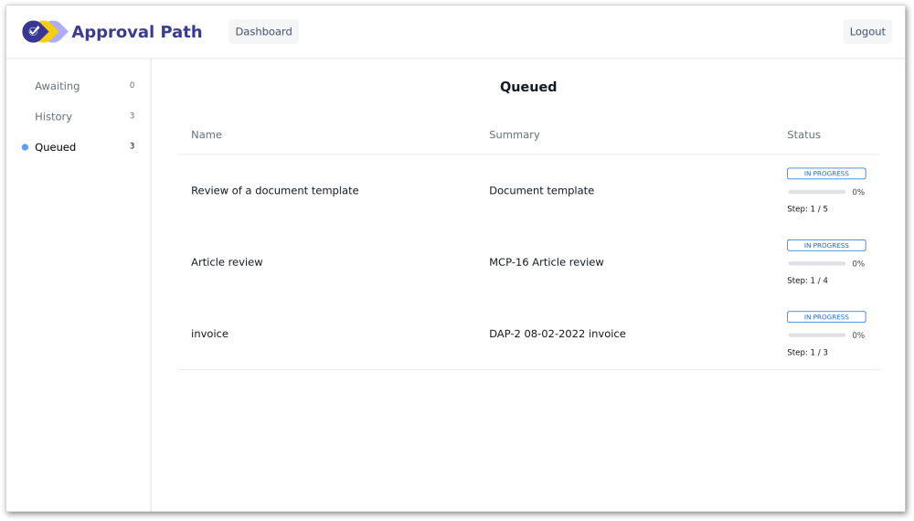Screen dimensions: 914x521
Task: Select the Queued sidebar item
Action: click(79, 147)
